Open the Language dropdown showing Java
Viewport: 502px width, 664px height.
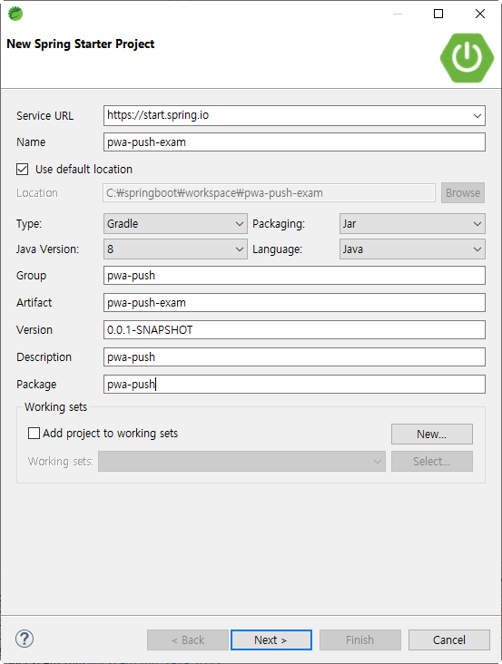pyautogui.click(x=412, y=249)
